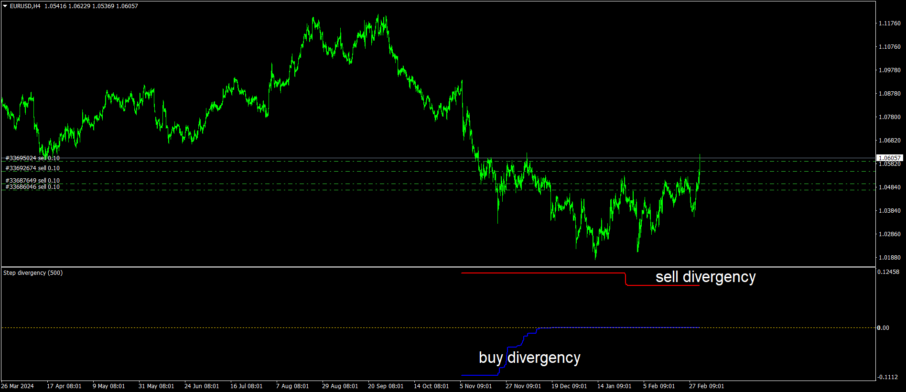Viewport: 906px width, 392px height.
Task: Click the 9 May 08:01 time label
Action: [x=109, y=386]
